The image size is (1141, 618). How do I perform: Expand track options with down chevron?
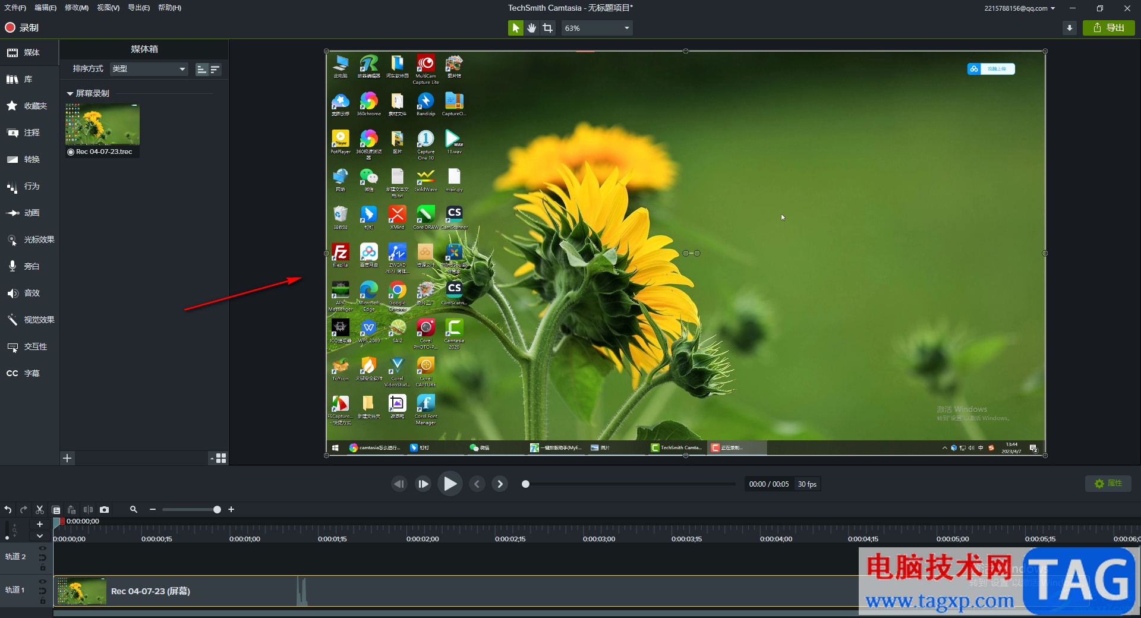tap(40, 536)
